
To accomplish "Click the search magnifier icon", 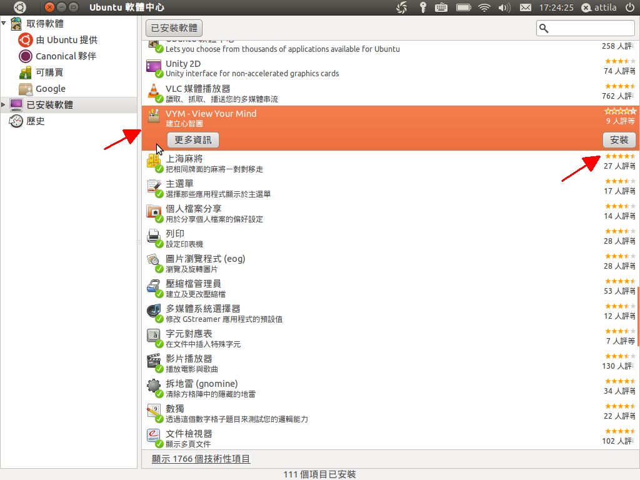I will 544,28.
